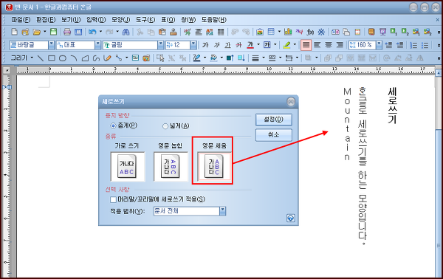This screenshot has height=279, width=443.
Task: Toggle justify alignment button
Action: click(306, 45)
